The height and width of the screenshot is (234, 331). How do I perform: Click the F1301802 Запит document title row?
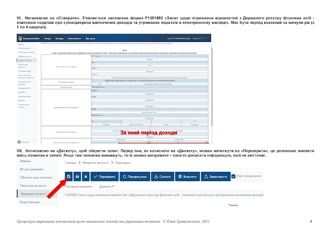pos(164,195)
